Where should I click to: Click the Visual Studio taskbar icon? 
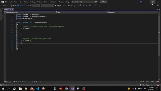pyautogui.click(x=72, y=89)
